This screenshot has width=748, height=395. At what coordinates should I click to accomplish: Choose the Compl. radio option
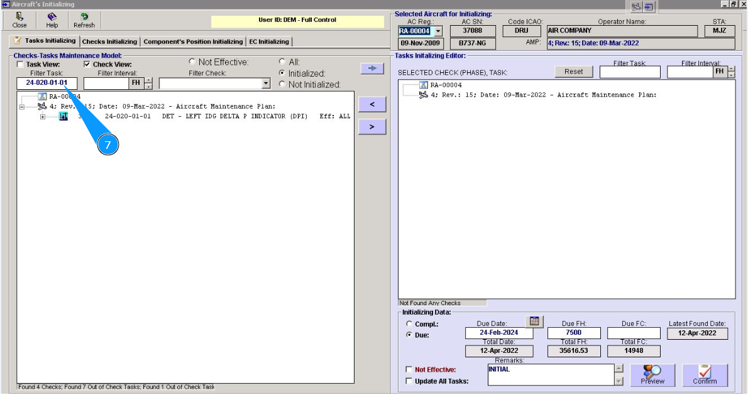(x=409, y=324)
